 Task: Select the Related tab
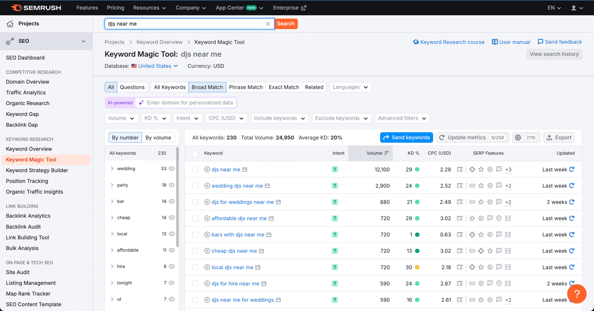tap(314, 87)
